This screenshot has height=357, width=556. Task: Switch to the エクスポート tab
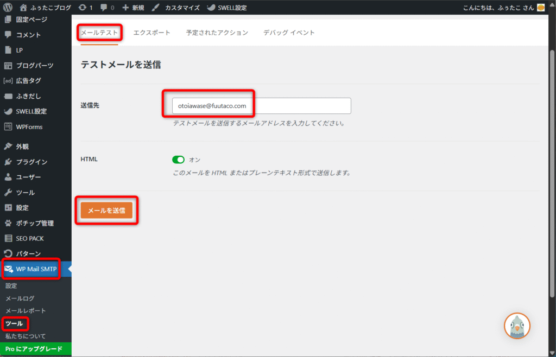pos(151,33)
